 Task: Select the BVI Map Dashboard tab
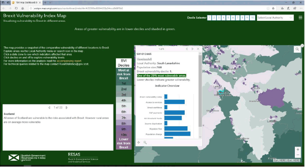(26, 3)
